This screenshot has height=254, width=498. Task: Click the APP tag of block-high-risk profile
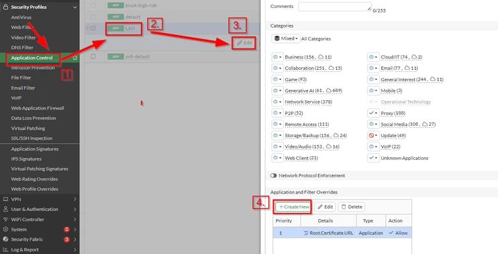(115, 5)
